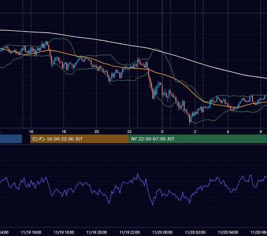Click the 11/19 20:00 time label

pos(97,232)
